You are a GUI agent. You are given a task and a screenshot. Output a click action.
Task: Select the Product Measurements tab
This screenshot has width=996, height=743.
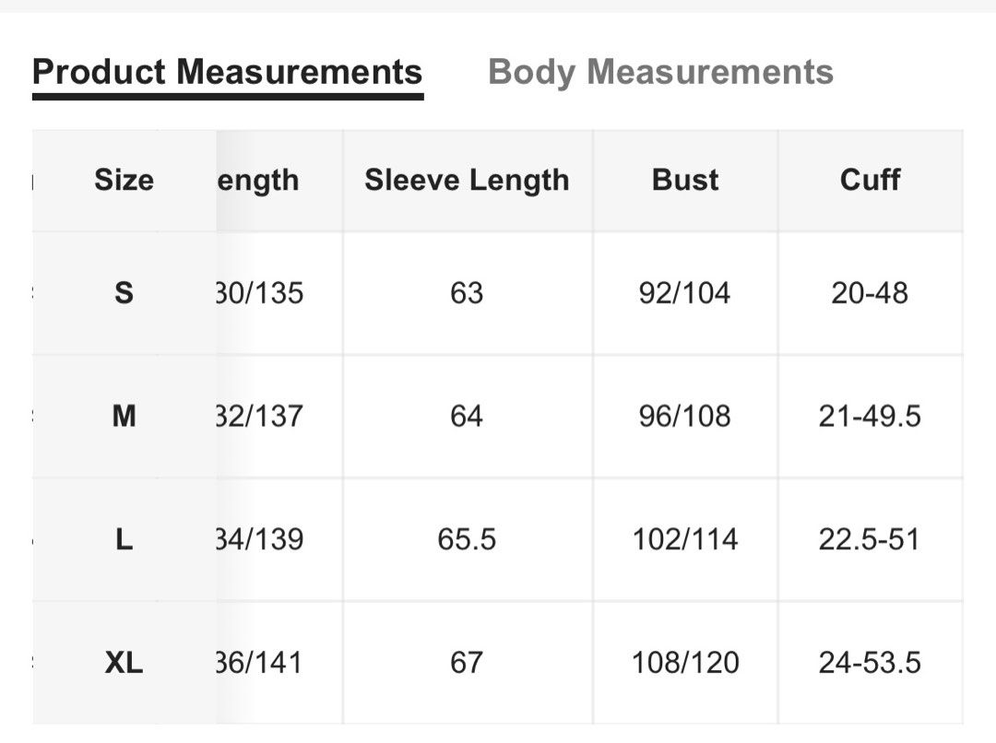[227, 72]
